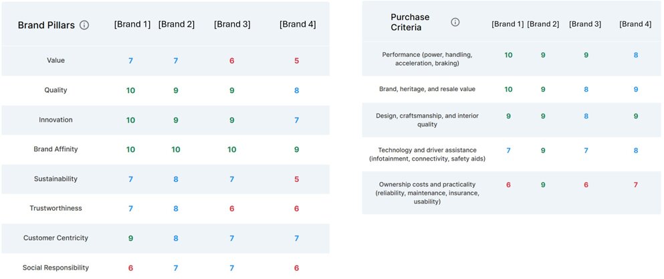Click the Design, craftsmanship, and interior quality label

(427, 120)
